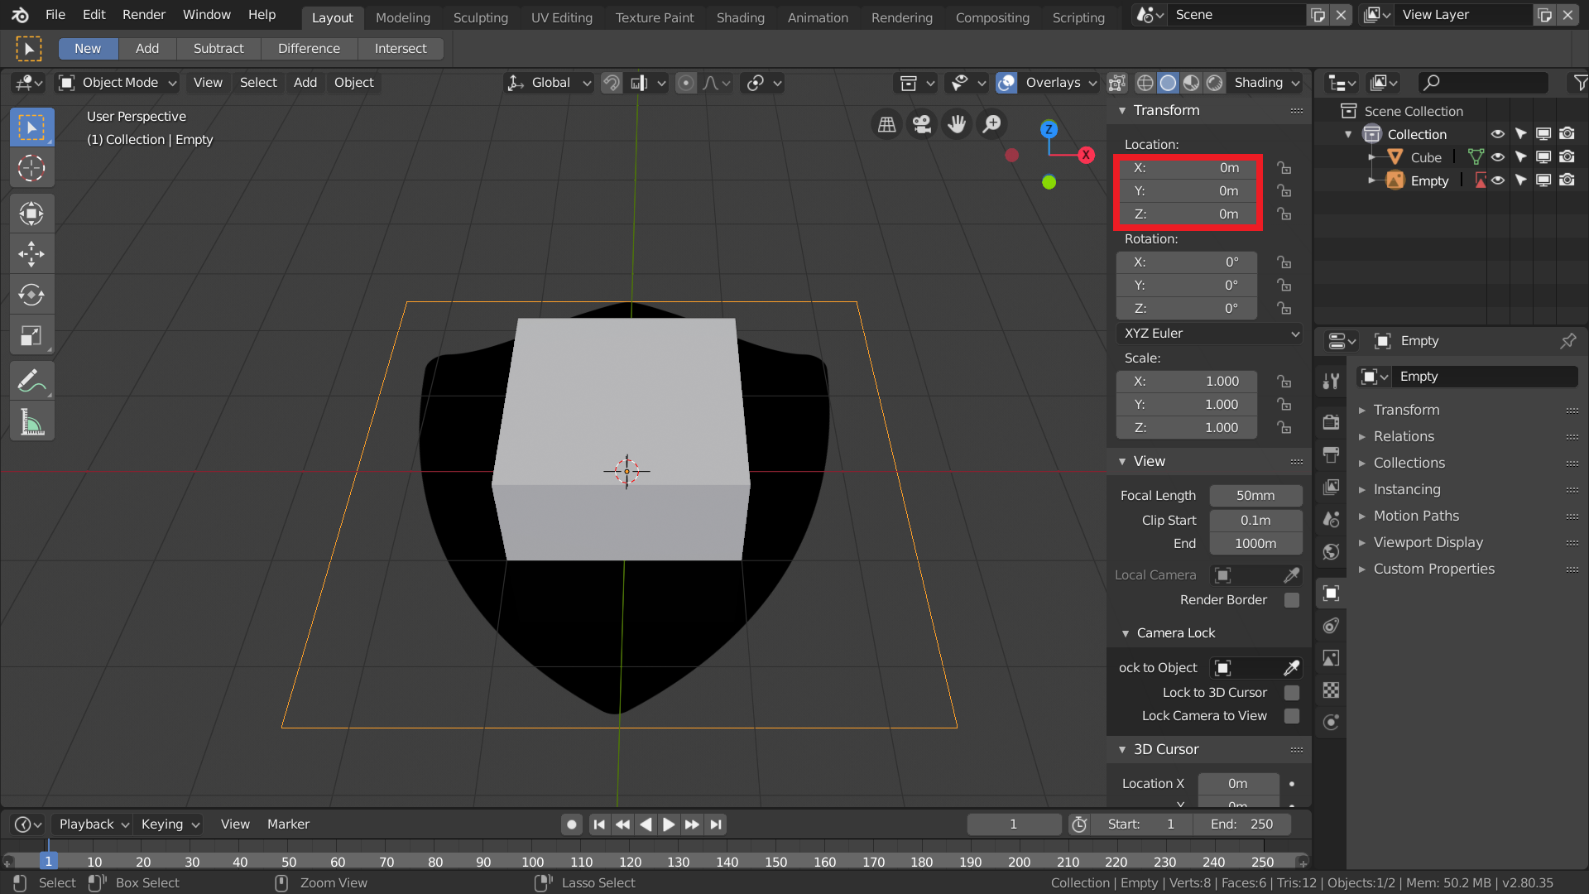Click the pan view hand icon
Screen dimensions: 1589x894
click(957, 124)
